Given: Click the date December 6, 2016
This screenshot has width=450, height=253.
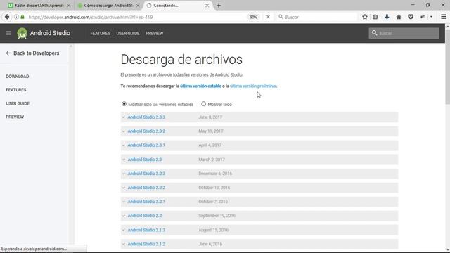Looking at the screenshot, I should [215, 174].
